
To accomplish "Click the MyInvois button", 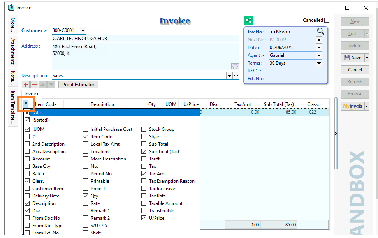I will pyautogui.click(x=352, y=106).
